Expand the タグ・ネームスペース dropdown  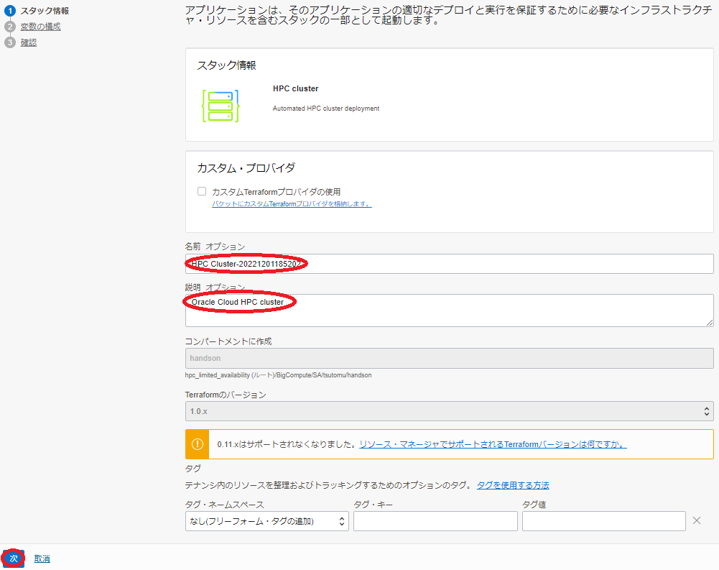[266, 521]
